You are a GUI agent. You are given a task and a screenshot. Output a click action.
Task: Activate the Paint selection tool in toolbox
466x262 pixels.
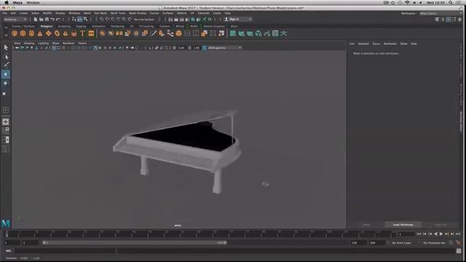6,65
